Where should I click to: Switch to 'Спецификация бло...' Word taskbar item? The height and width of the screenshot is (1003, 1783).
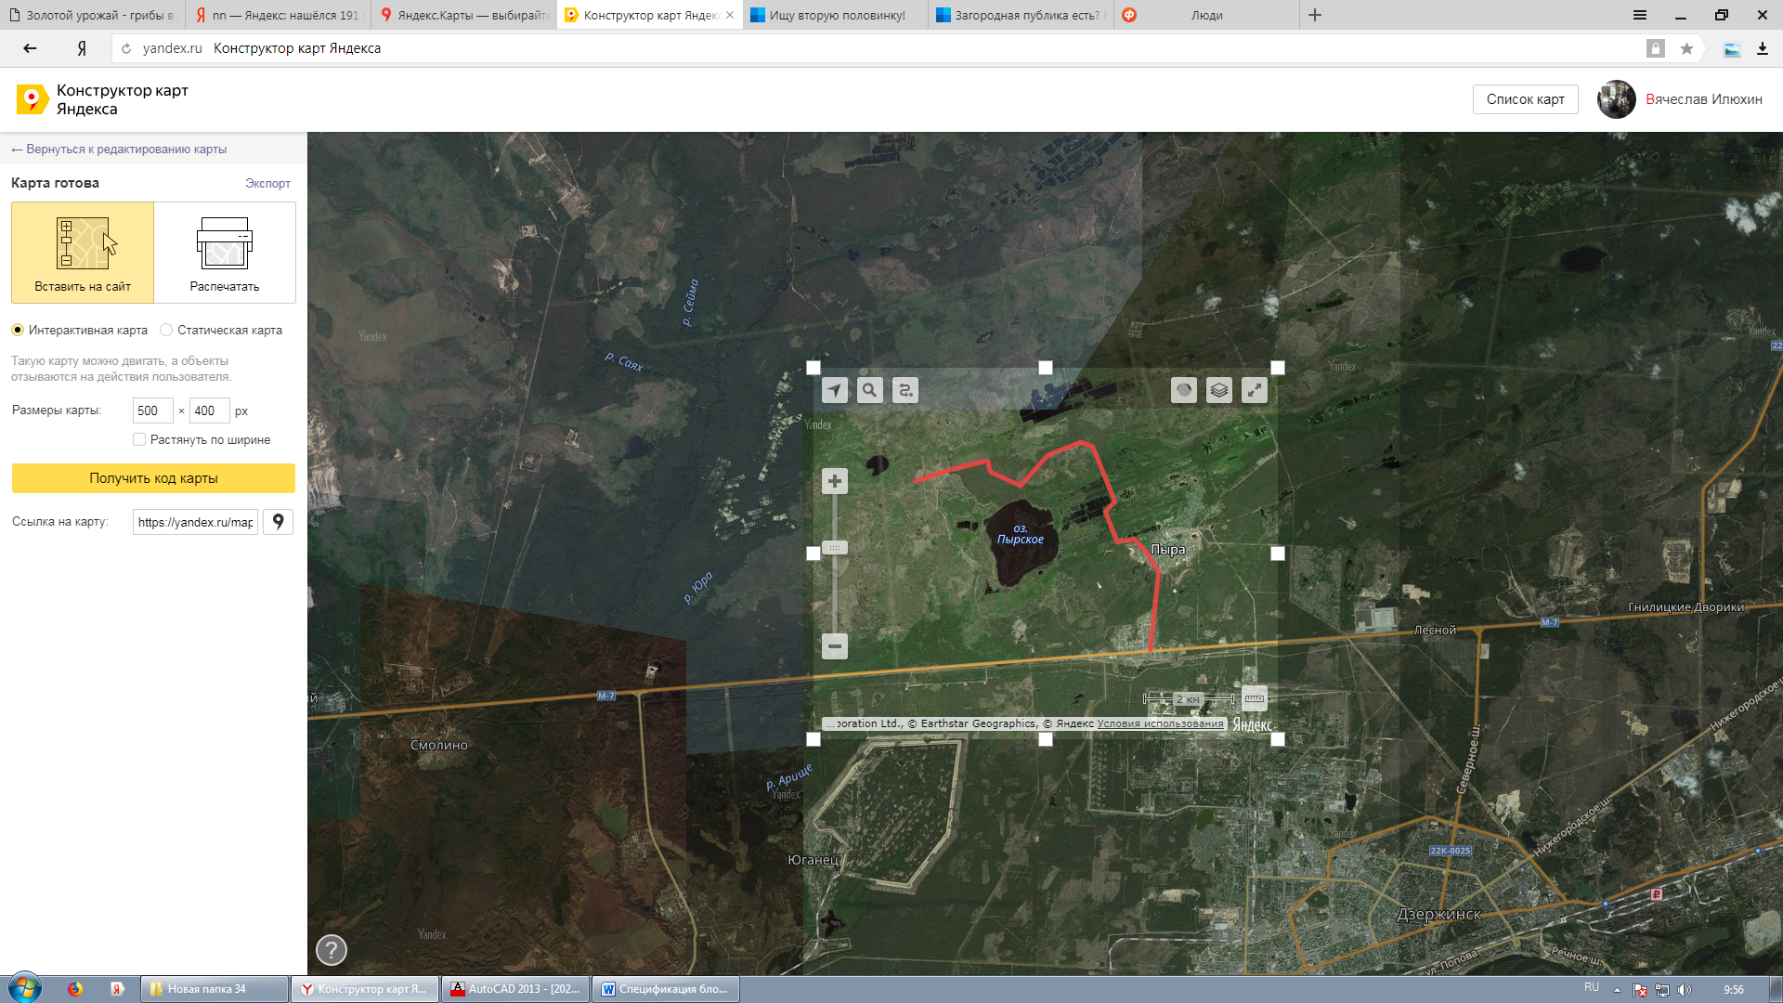(666, 989)
